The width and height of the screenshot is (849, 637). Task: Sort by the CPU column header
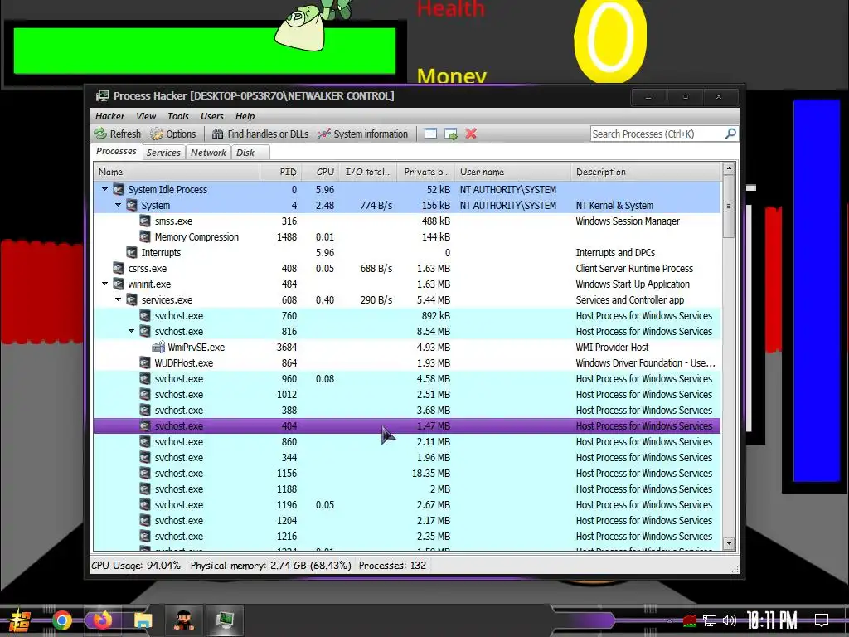[320, 172]
